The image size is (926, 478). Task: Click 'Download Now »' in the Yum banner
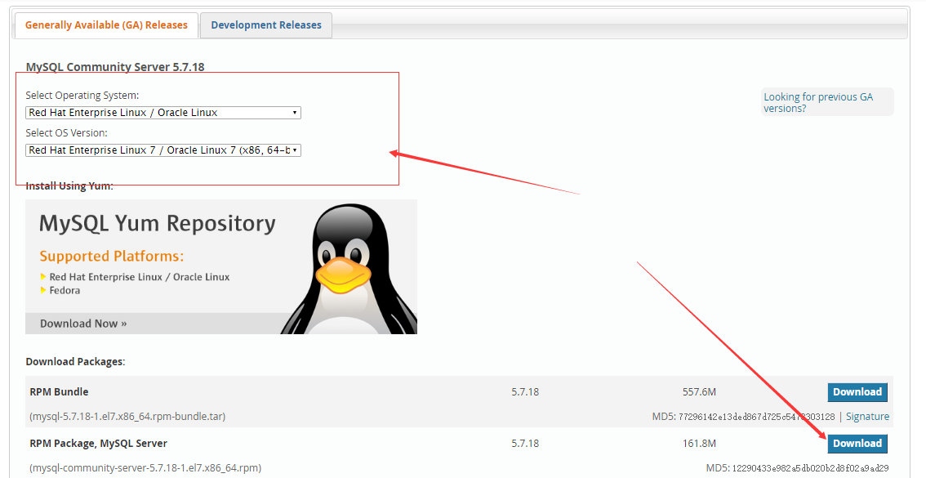coord(83,324)
